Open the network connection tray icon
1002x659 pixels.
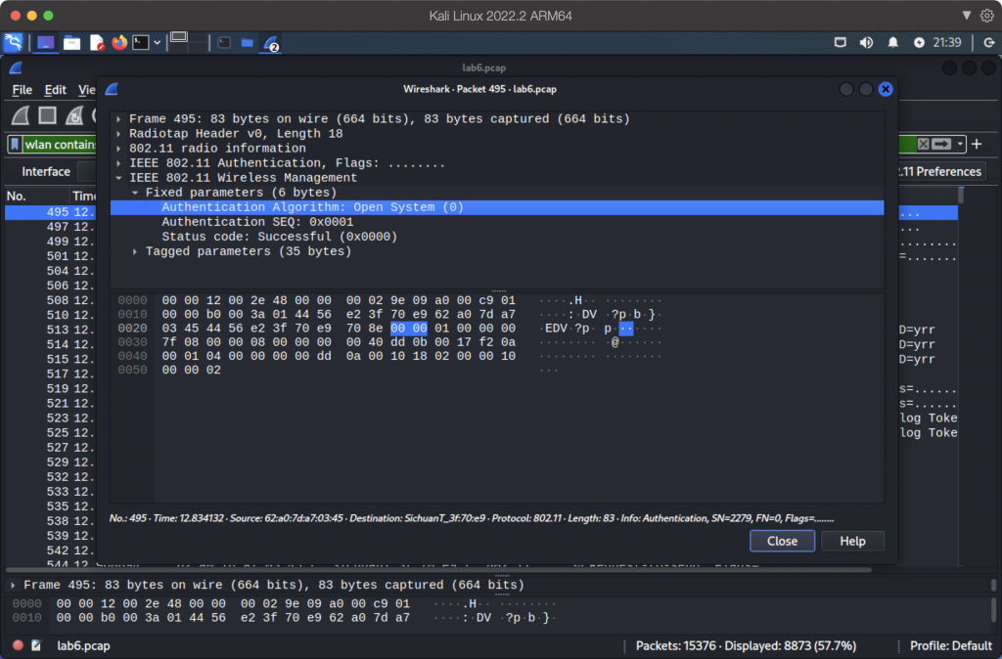click(841, 43)
